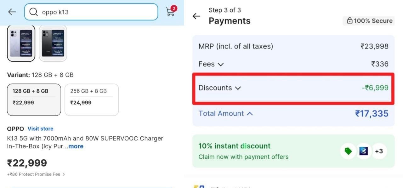Collapse the Total Amount details
The width and height of the screenshot is (403, 188).
pyautogui.click(x=250, y=114)
